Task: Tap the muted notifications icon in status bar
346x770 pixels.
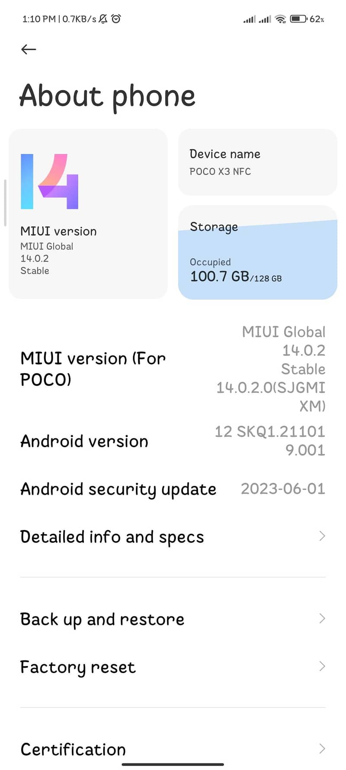Action: (103, 19)
